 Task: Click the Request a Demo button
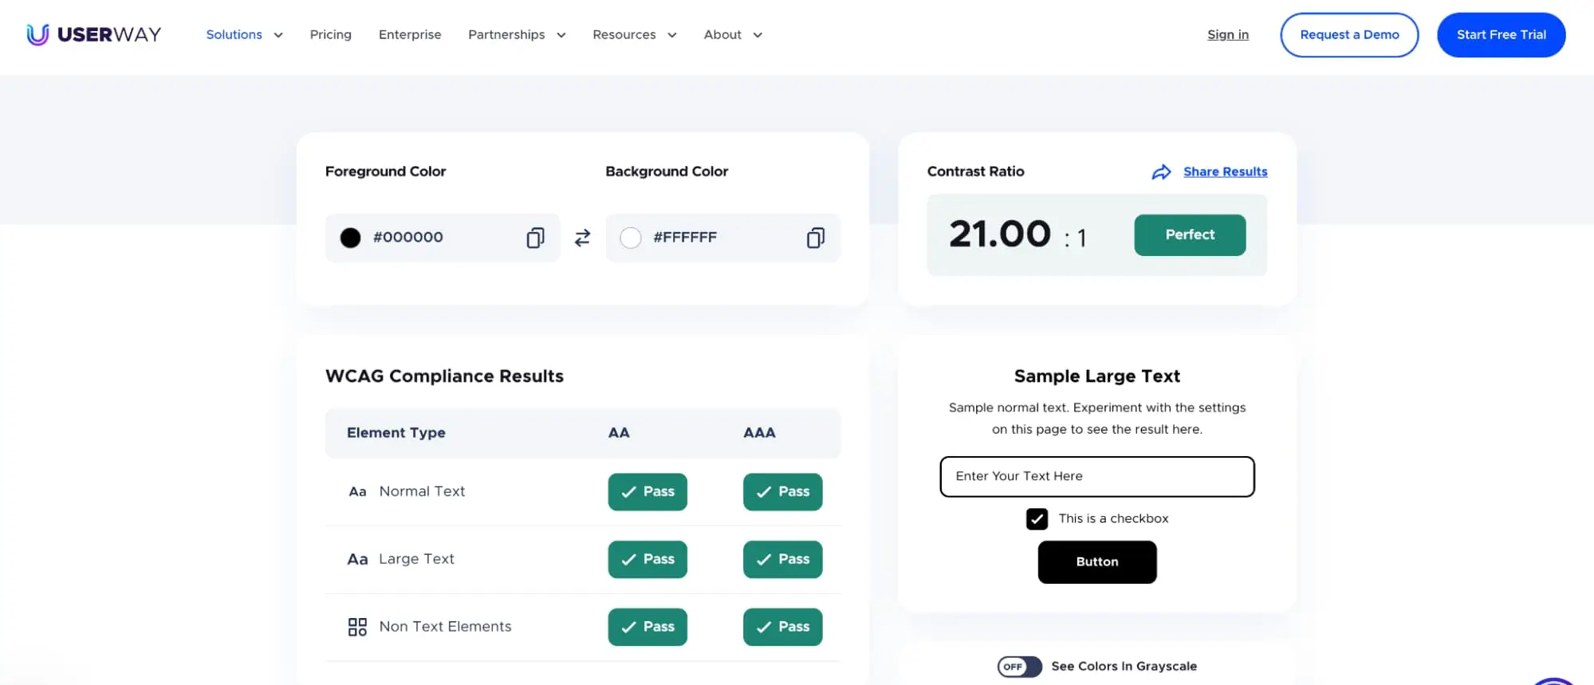point(1349,35)
